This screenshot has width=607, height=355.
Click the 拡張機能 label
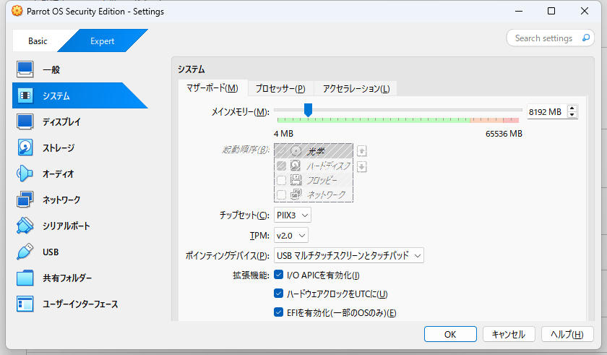tap(251, 275)
